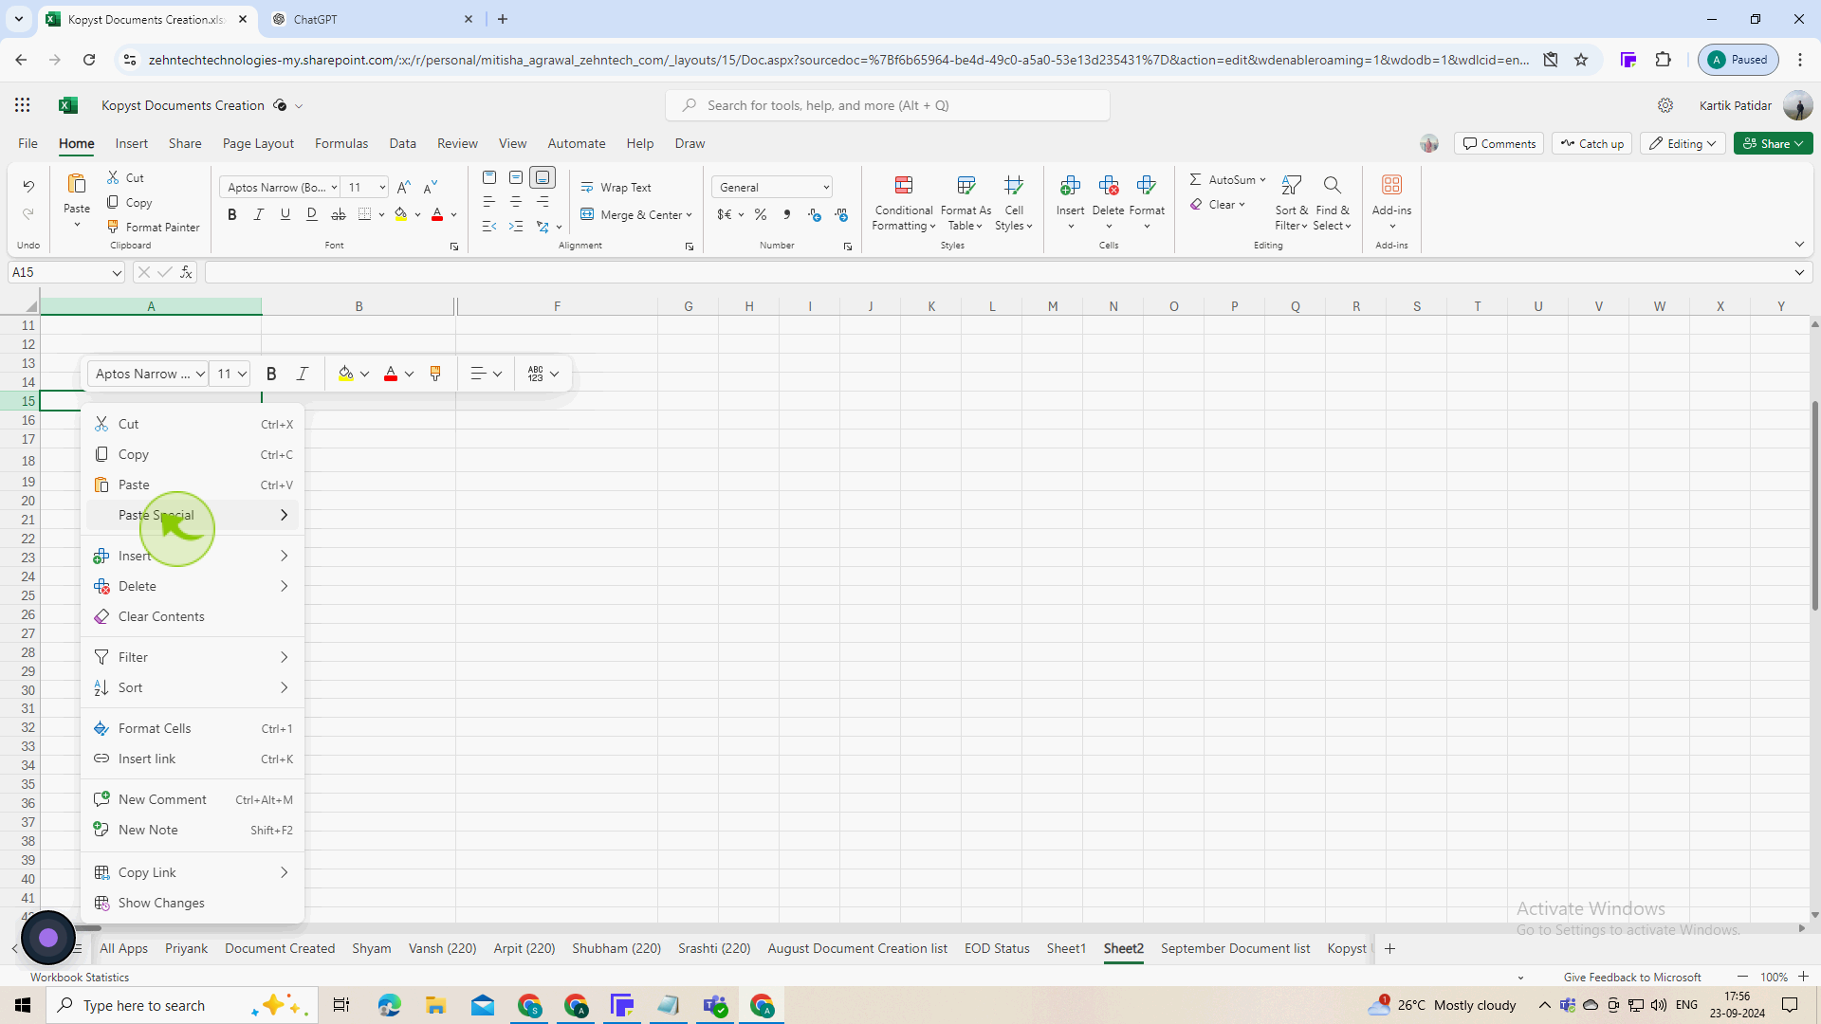Toggle Underline in the ribbon
This screenshot has height=1024, width=1821.
(x=285, y=215)
